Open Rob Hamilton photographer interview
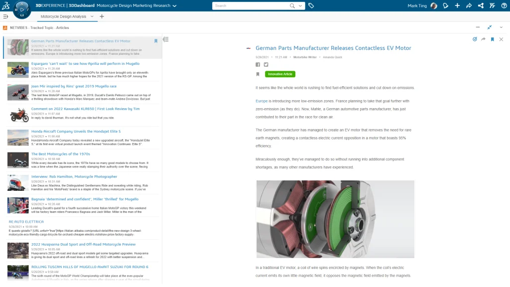Screen dimensions: 510x287 74,176
